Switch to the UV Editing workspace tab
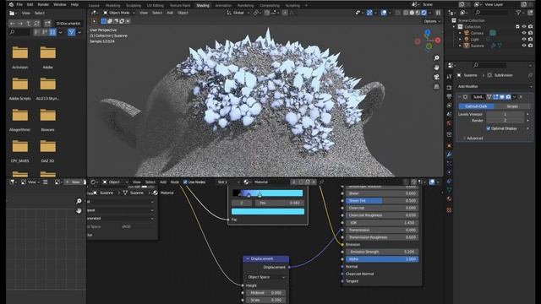The image size is (541, 304). click(156, 6)
